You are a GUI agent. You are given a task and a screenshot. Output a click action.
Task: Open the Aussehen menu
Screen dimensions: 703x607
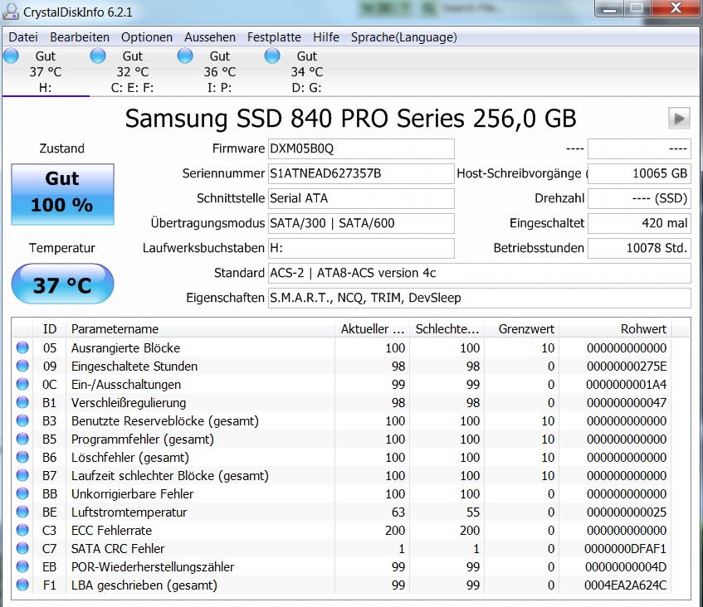tap(210, 37)
